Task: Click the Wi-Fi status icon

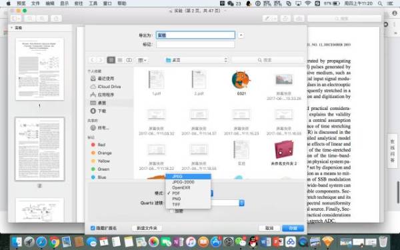Action: tap(308, 3)
